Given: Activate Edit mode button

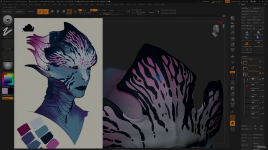Looking at the screenshot, I should coord(40,12).
